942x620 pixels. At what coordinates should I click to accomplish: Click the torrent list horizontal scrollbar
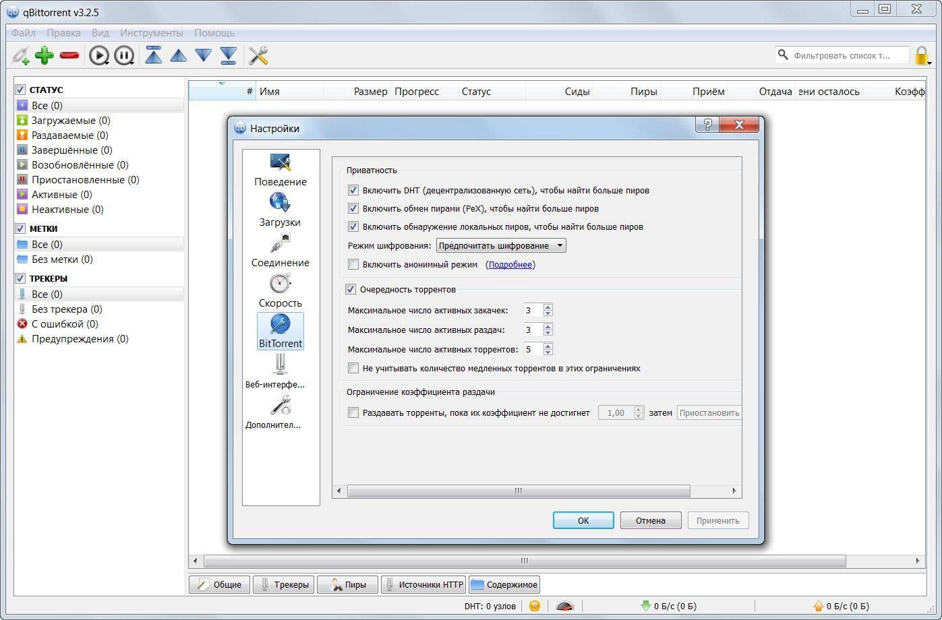(525, 561)
